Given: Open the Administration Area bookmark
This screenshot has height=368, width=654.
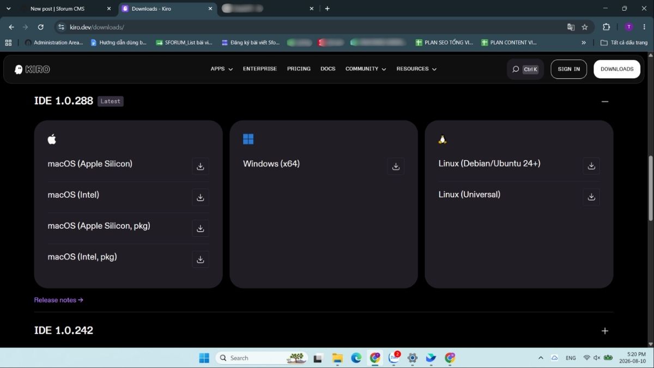Looking at the screenshot, I should click(x=54, y=43).
